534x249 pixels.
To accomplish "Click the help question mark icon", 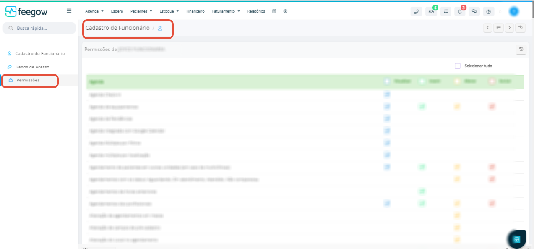I will (488, 12).
